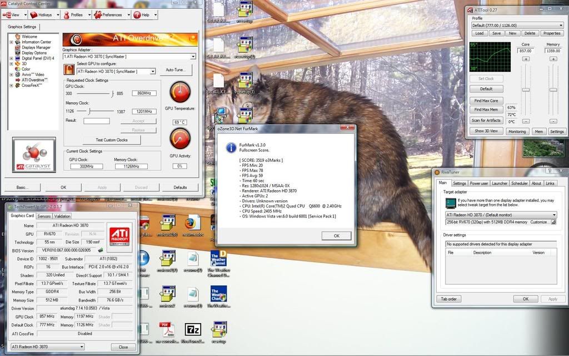Switch to the Validation tab in GPU-Z
Viewport: 569px width, 356px height.
[x=62, y=216]
